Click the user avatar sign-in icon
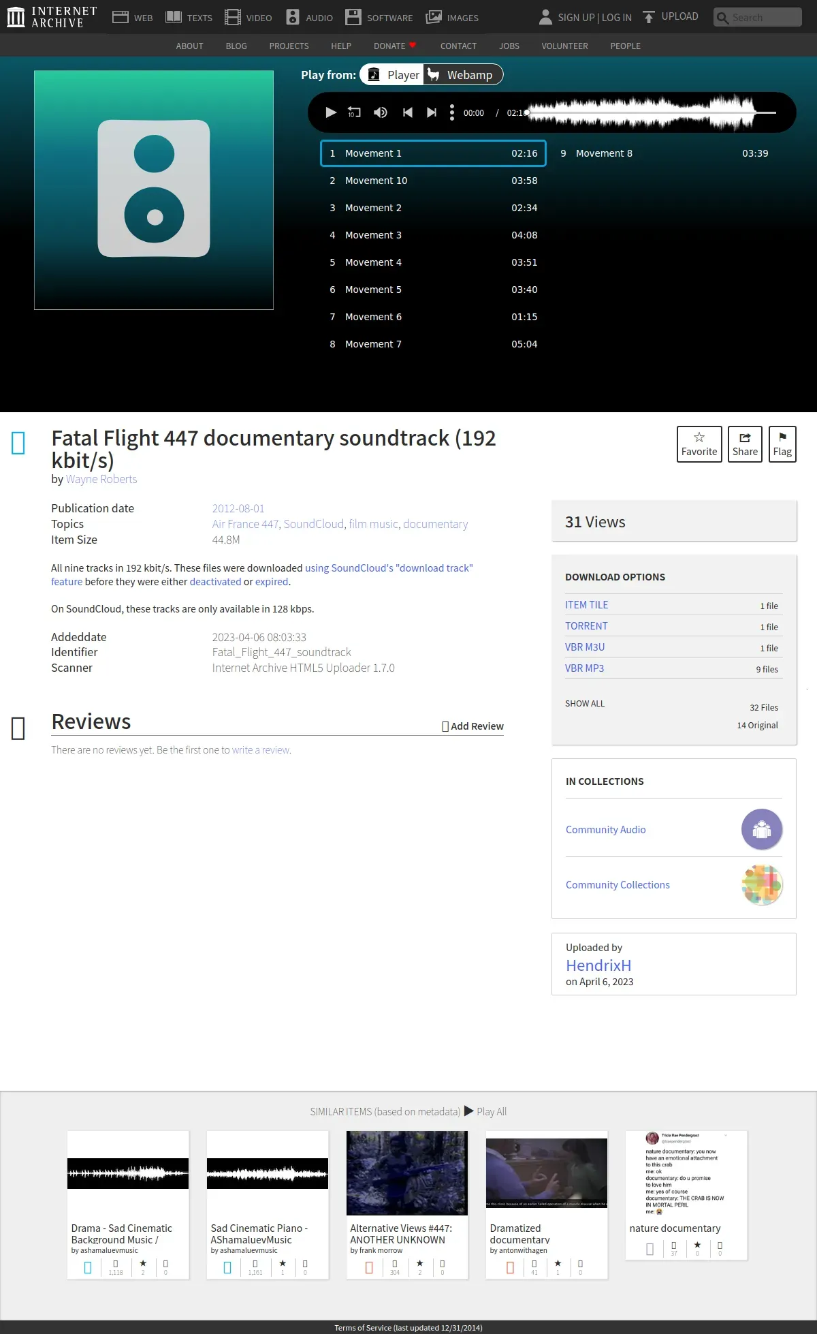The width and height of the screenshot is (817, 1334). click(x=545, y=17)
